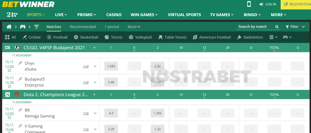The height and width of the screenshot is (133, 311).
Task: Switch to the Recommended tab
Action: 83,27
